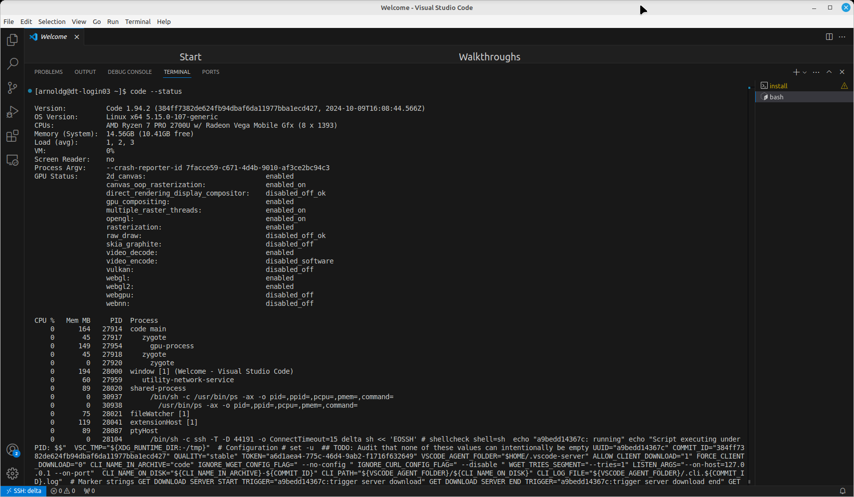
Task: Close the Welcome editor tab
Action: [x=77, y=37]
